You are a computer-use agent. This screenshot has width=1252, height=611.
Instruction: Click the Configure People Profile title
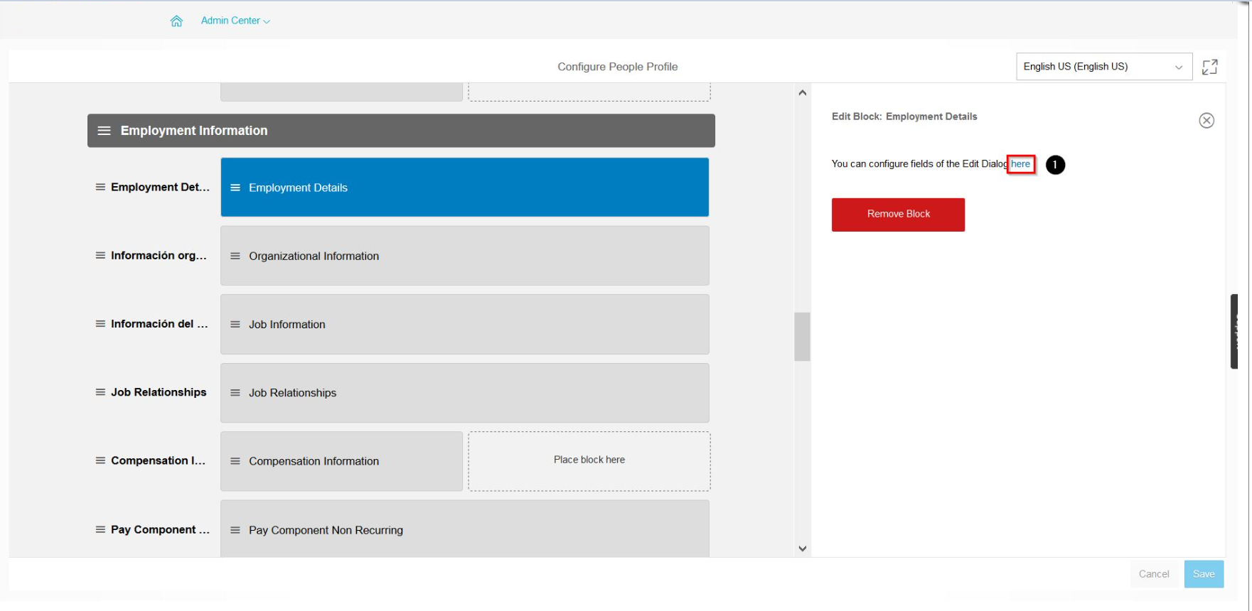(617, 67)
